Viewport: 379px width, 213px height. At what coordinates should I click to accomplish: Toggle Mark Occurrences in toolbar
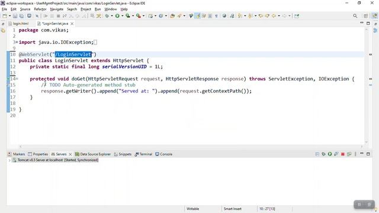click(x=198, y=16)
